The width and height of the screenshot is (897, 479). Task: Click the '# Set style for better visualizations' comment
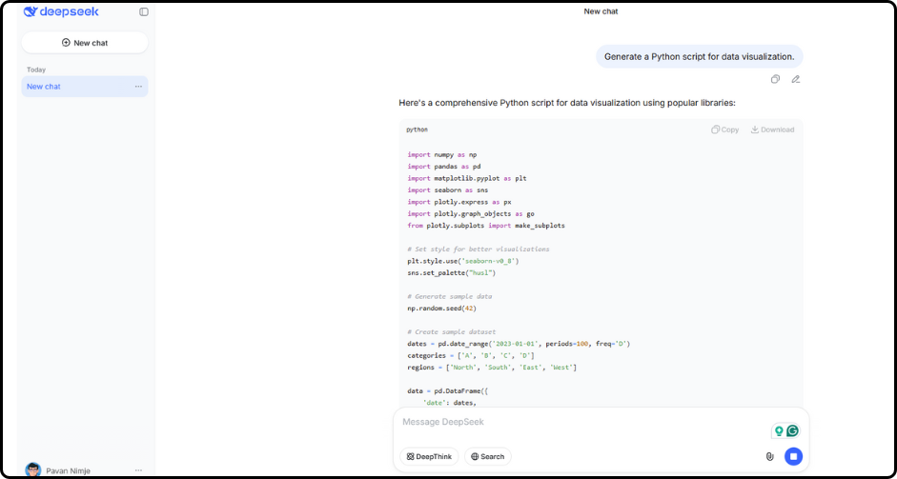(x=479, y=249)
